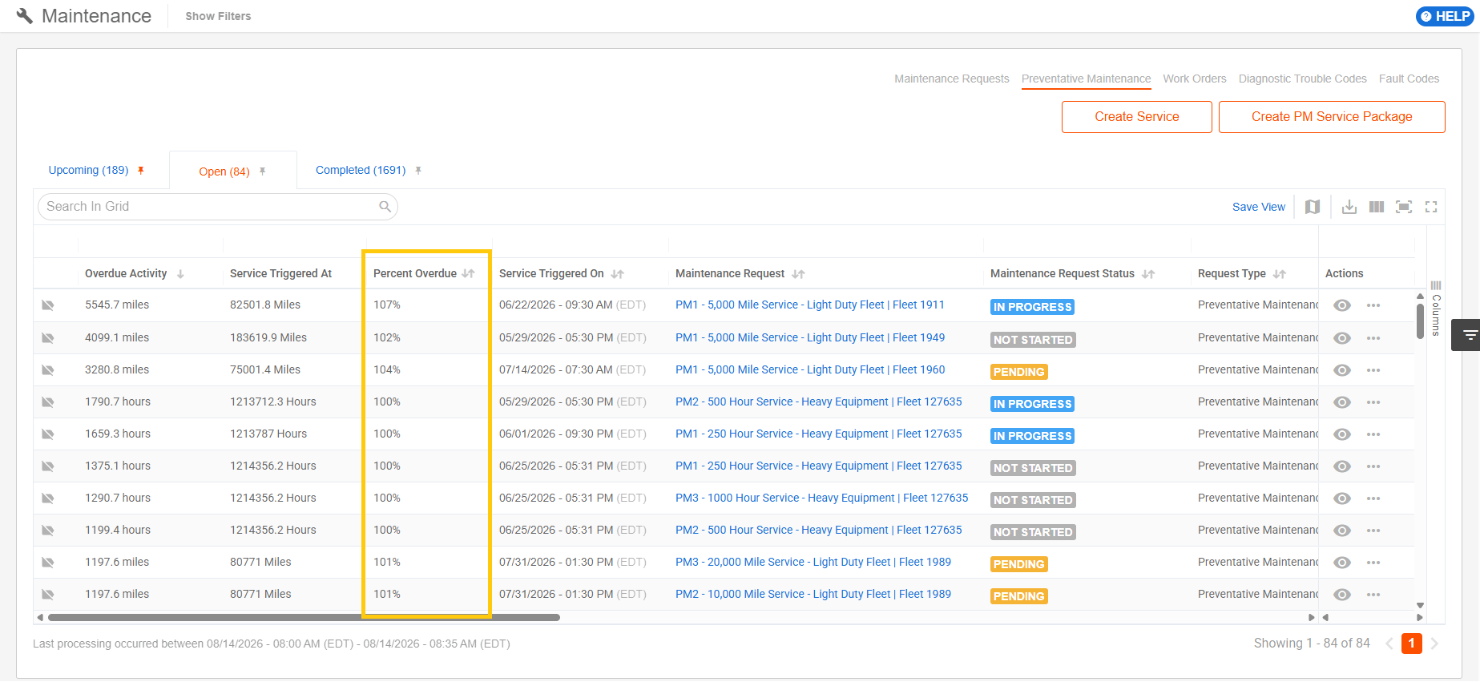Select Preventative Maintenance tab

(x=1086, y=79)
